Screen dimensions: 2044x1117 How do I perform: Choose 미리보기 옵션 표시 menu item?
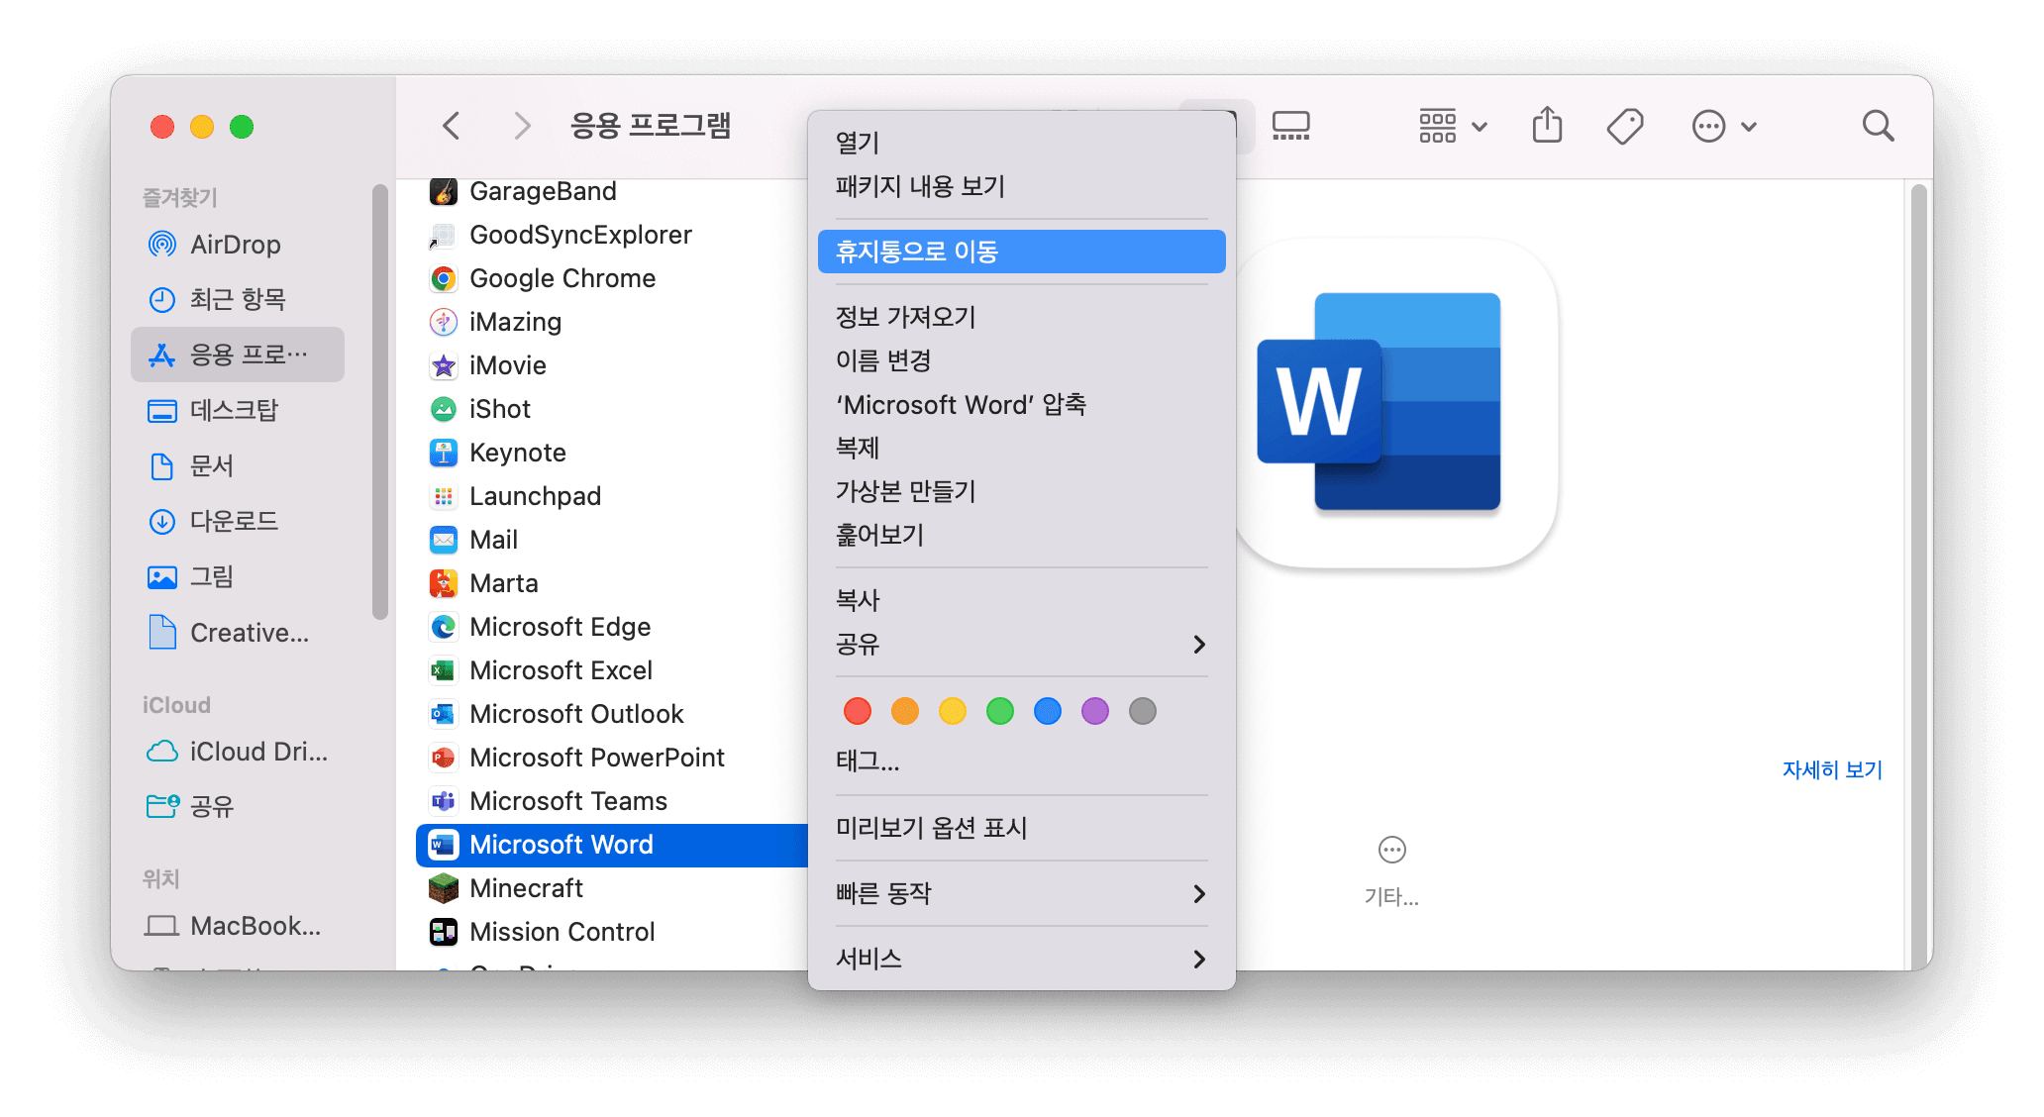[1022, 828]
